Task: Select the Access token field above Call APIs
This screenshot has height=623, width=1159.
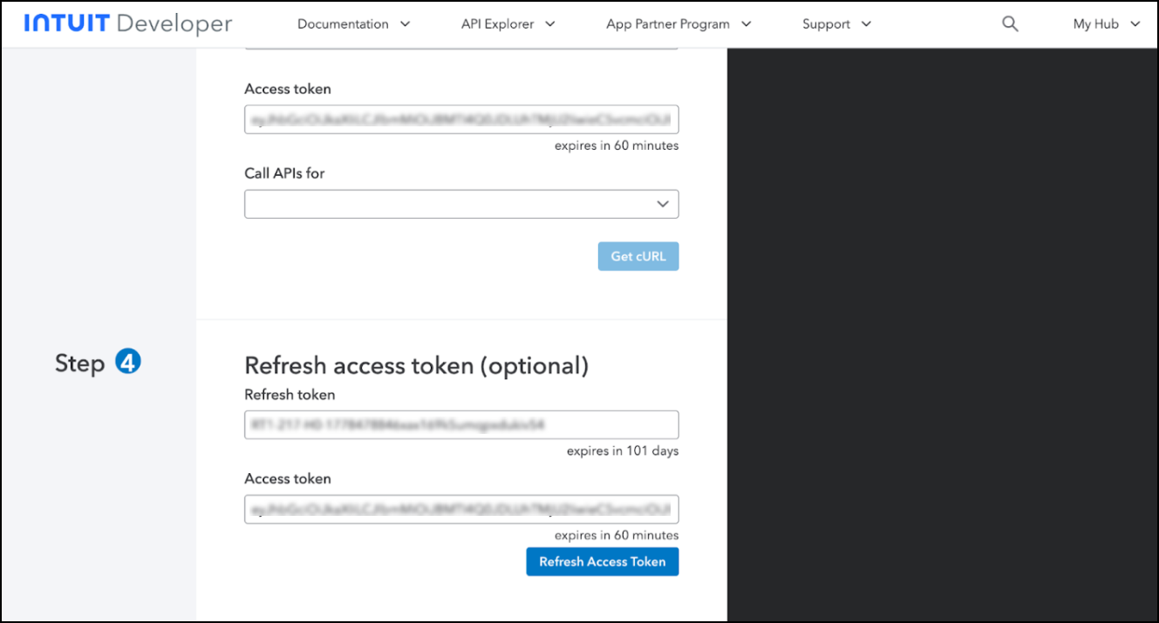Action: 461,120
